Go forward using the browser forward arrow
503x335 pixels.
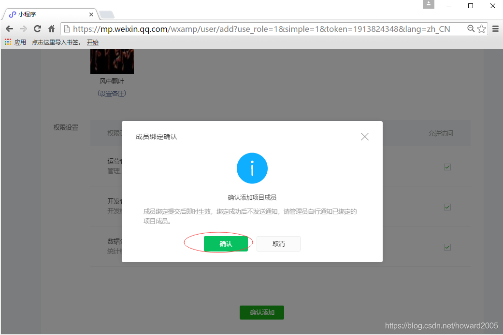point(23,29)
